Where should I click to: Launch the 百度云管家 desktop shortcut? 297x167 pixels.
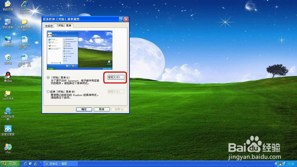click(x=8, y=130)
